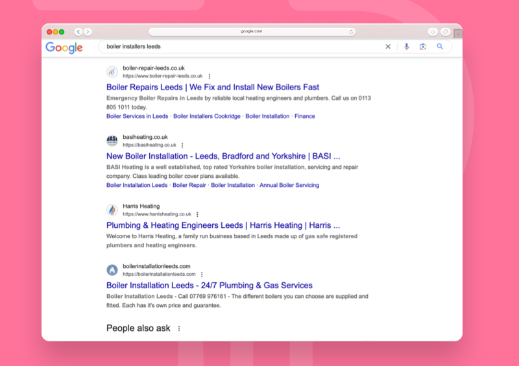Image resolution: width=519 pixels, height=366 pixels.
Task: Open more options for Harris Heating result
Action: pyautogui.click(x=197, y=214)
